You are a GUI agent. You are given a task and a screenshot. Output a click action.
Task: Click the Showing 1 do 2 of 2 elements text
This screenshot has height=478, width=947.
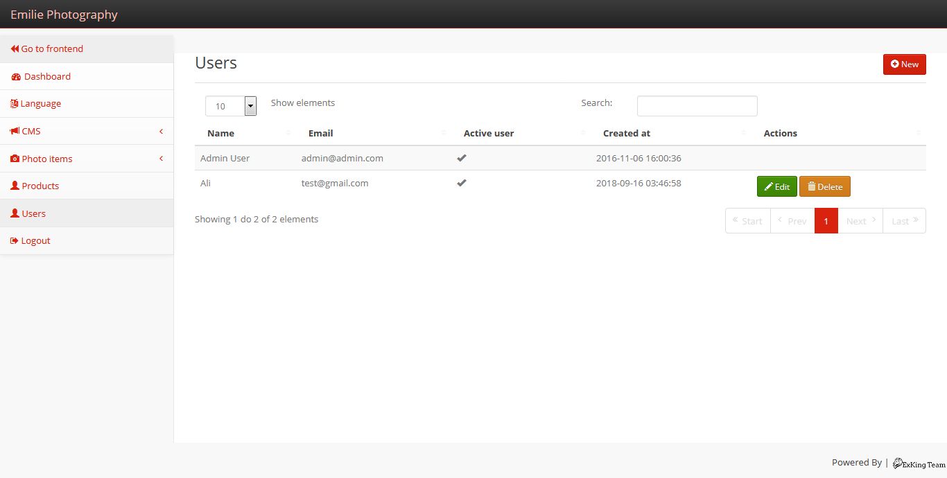[x=257, y=219]
